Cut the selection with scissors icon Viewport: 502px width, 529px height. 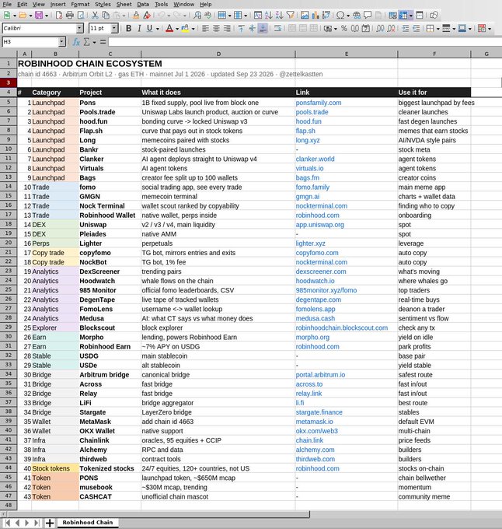[95, 16]
